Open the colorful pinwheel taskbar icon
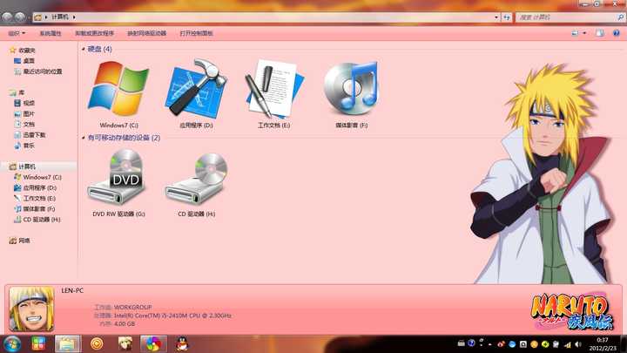Image resolution: width=627 pixels, height=353 pixels. click(153, 343)
